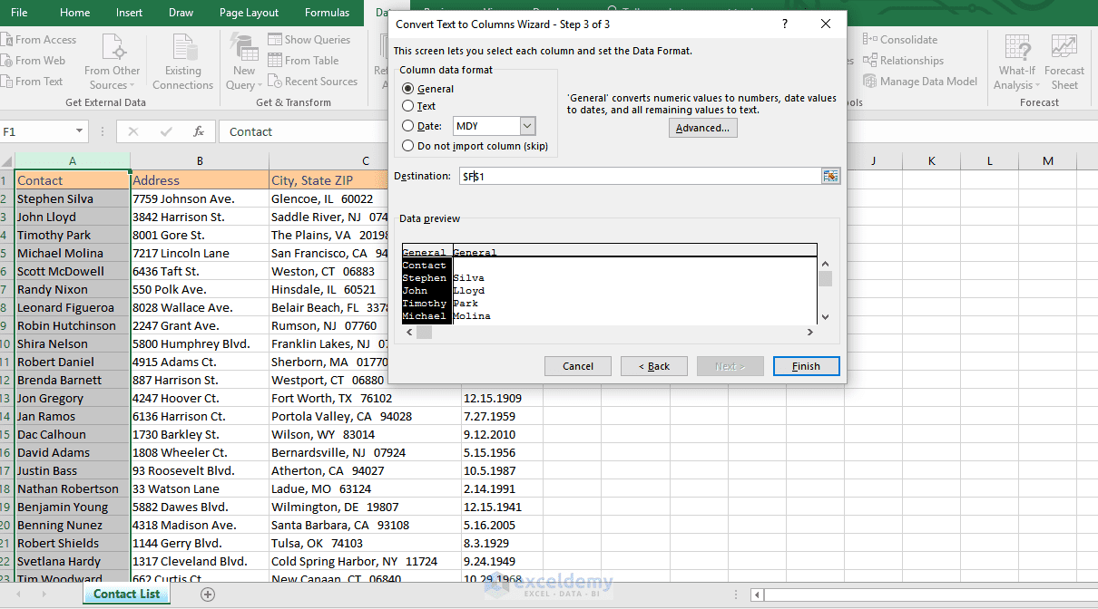
Task: Click the Finish button
Action: (806, 366)
